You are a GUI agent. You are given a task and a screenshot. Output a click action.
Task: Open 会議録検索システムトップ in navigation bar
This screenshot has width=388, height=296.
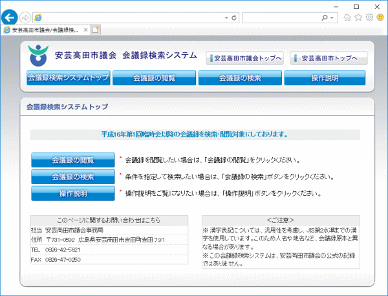[x=69, y=78]
